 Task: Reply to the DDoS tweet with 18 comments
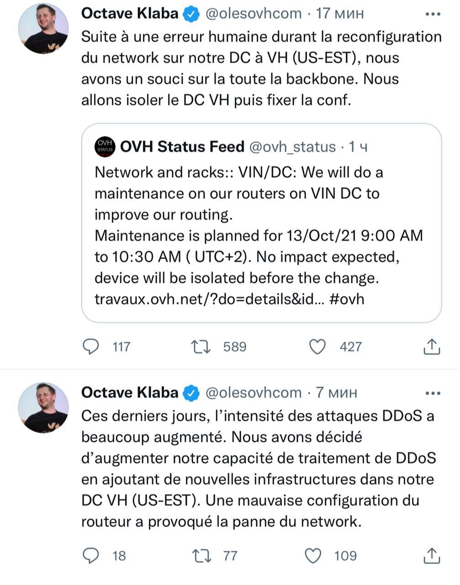point(90,556)
